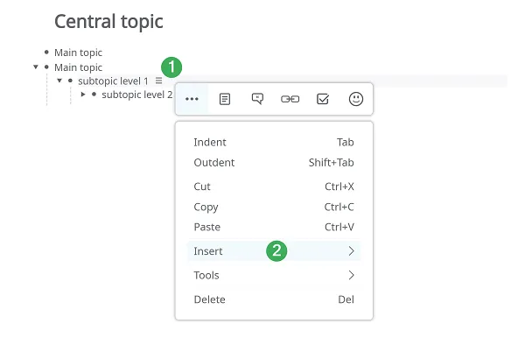Choose Indent from the context menu
525x352 pixels.
click(274, 143)
